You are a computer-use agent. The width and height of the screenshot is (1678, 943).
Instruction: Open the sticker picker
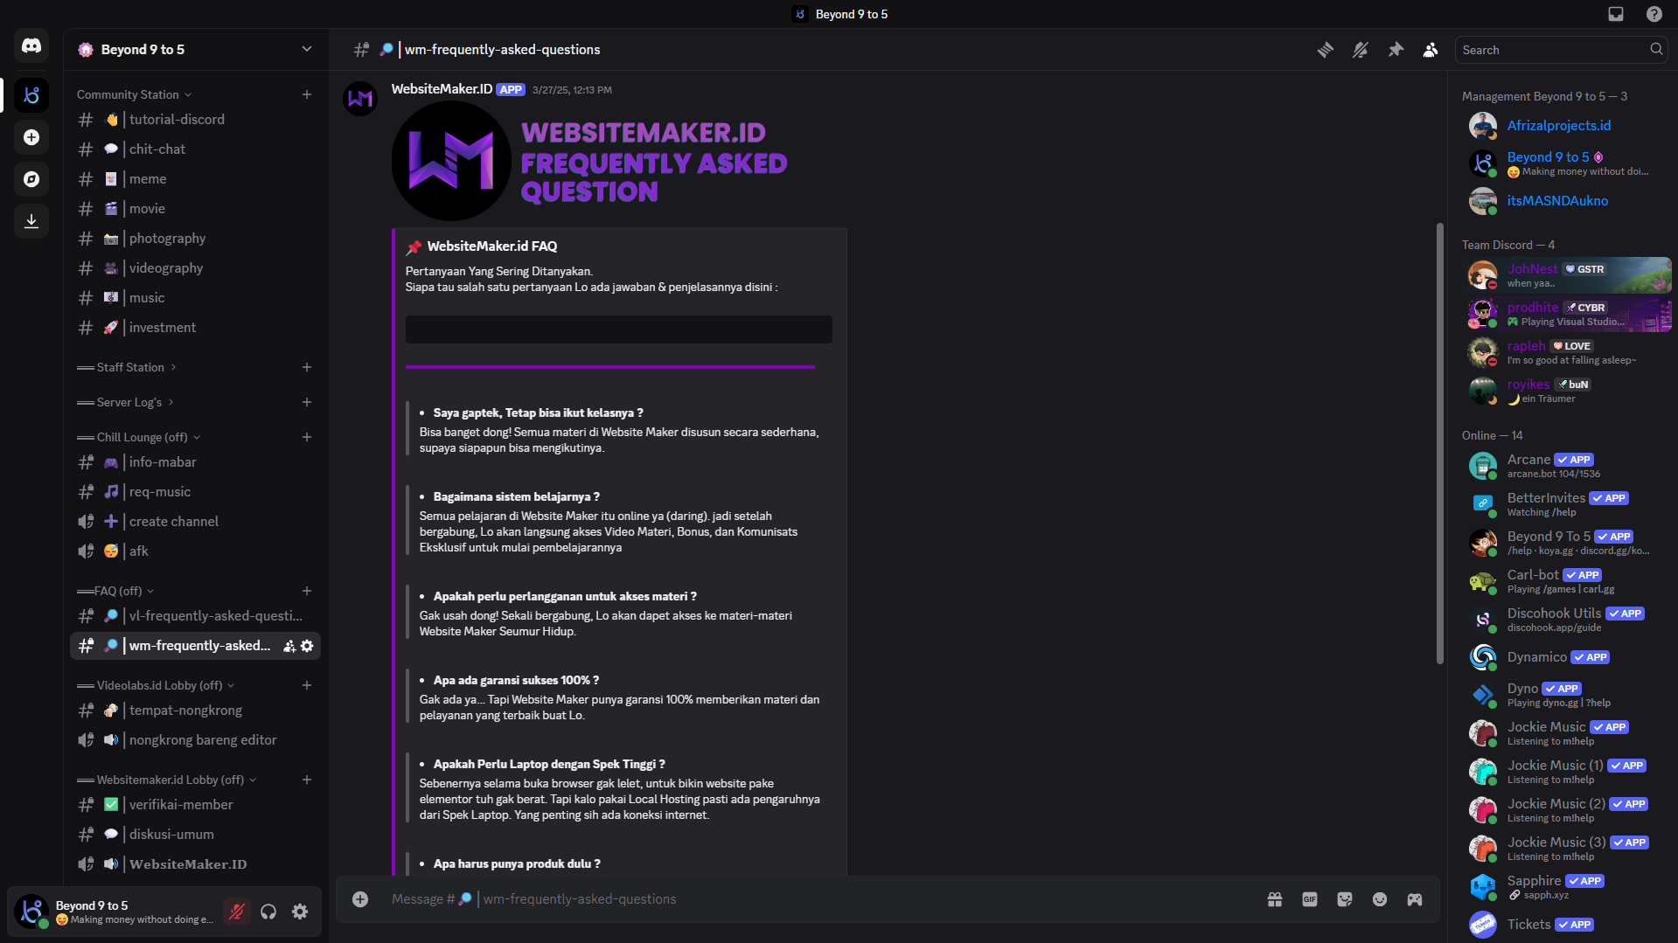(1345, 899)
